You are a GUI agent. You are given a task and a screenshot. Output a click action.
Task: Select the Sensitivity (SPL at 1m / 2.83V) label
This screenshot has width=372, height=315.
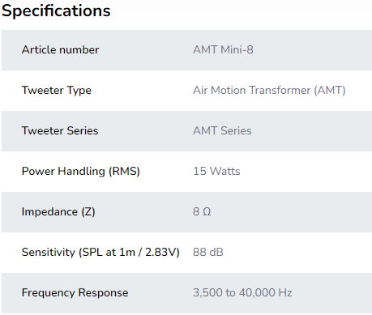click(x=100, y=252)
